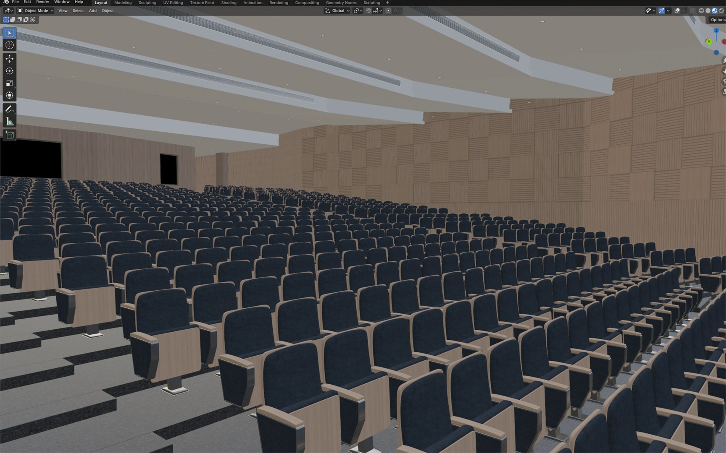Switch to the Scripting workspace tab
This screenshot has width=726, height=453.
[372, 3]
